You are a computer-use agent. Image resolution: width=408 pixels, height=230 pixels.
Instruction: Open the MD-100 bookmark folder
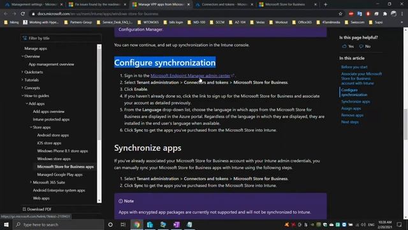[x=196, y=22]
